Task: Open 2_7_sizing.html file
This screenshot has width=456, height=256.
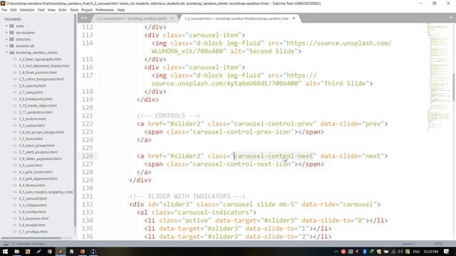Action: [x=31, y=92]
